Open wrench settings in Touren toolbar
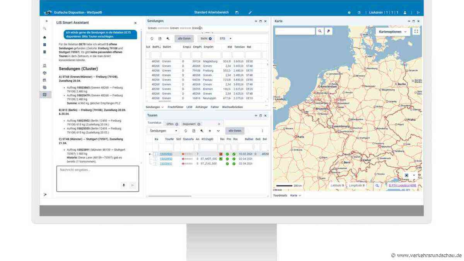This screenshot has height=261, width=464. point(202,131)
